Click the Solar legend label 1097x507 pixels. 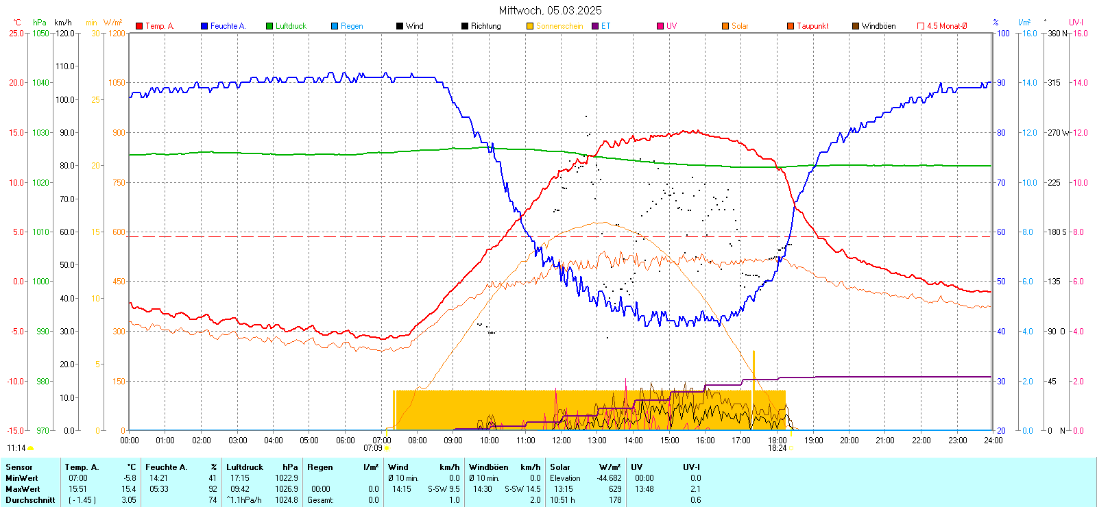(740, 26)
